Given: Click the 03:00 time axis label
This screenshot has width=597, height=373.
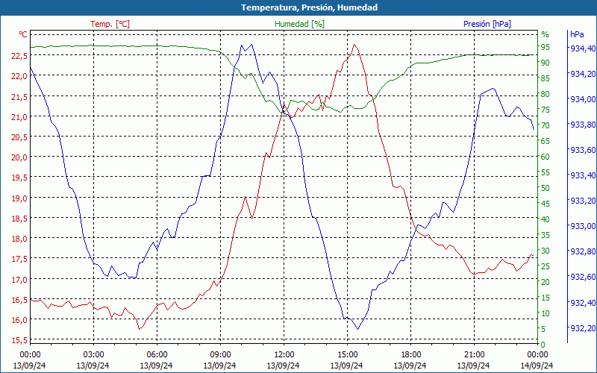Looking at the screenshot, I should pos(93,355).
